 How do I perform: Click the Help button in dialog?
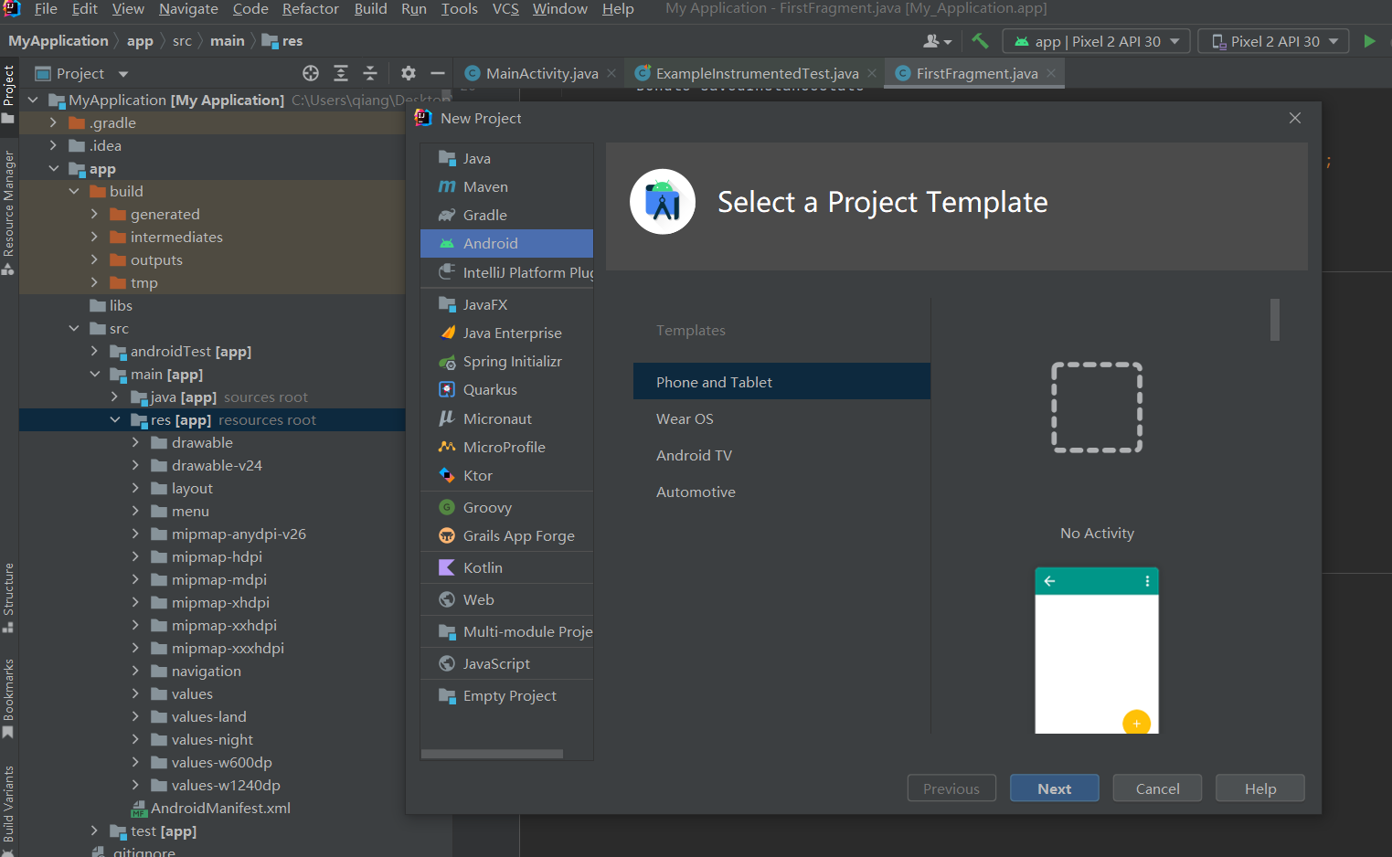tap(1260, 788)
